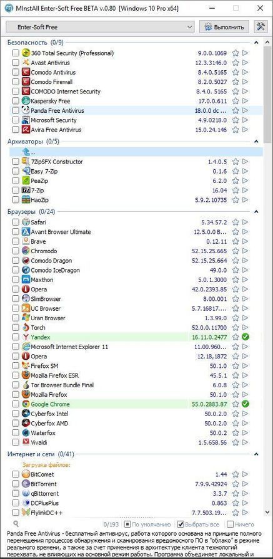Click the play arrow for BitComet

(x=246, y=474)
